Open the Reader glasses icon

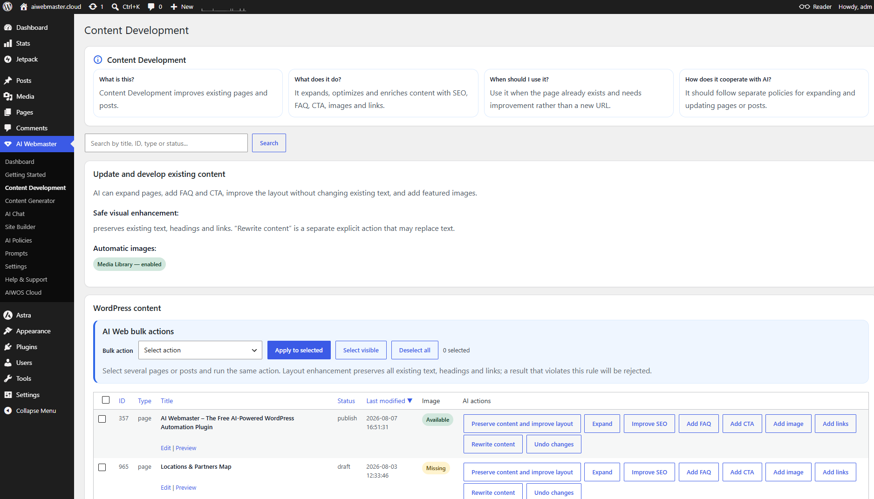click(804, 7)
